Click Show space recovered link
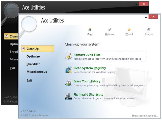This screenshot has height=120, width=162. (145, 116)
